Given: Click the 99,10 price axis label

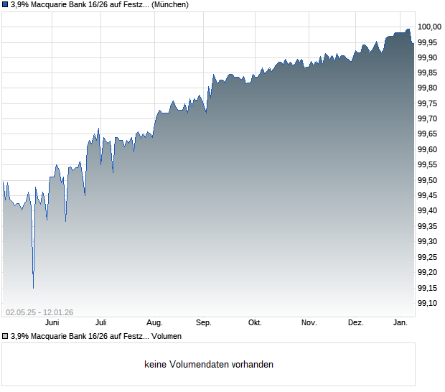Looking at the screenshot, I should pyautogui.click(x=427, y=303).
